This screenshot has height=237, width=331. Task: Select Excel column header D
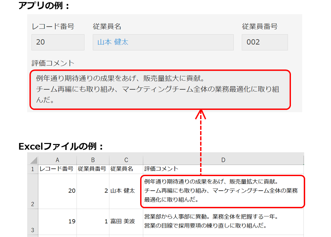[223, 159]
